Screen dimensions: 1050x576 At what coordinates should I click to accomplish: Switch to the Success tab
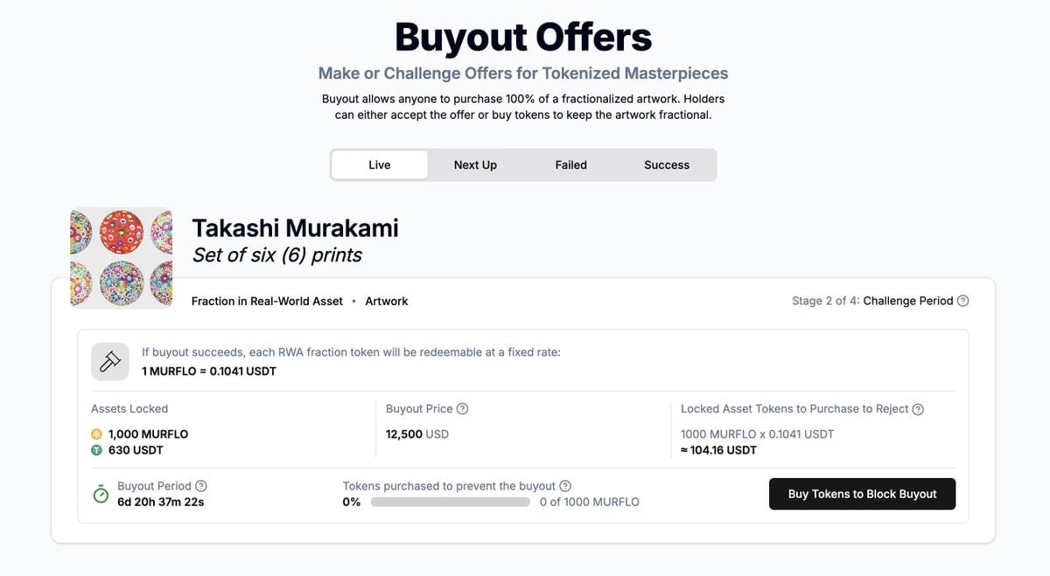click(x=667, y=165)
